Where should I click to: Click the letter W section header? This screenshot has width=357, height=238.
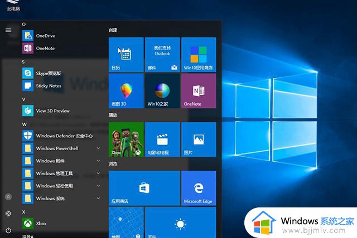pyautogui.click(x=24, y=125)
